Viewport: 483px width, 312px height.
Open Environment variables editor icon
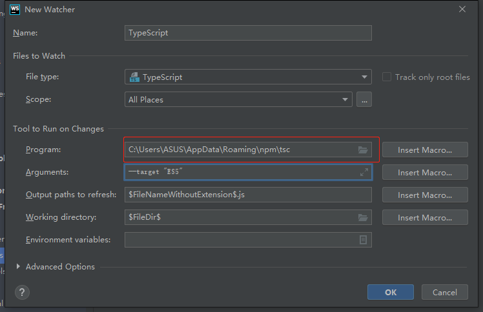click(x=363, y=240)
